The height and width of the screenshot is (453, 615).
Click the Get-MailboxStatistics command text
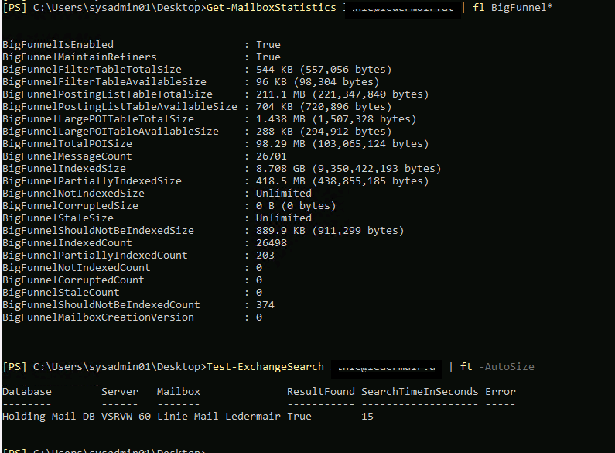pyautogui.click(x=271, y=8)
